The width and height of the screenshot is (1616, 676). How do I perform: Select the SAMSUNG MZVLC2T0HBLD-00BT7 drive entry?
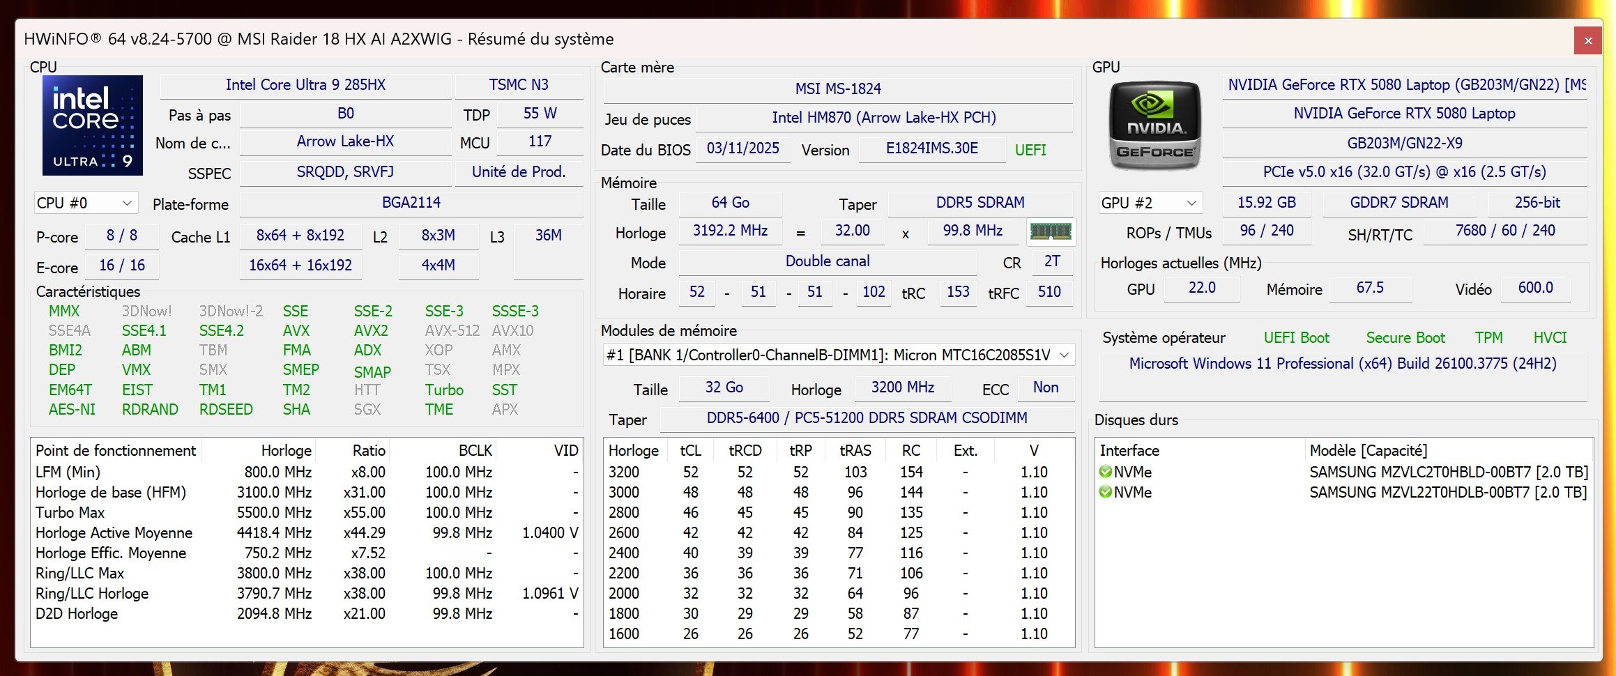(x=1447, y=472)
